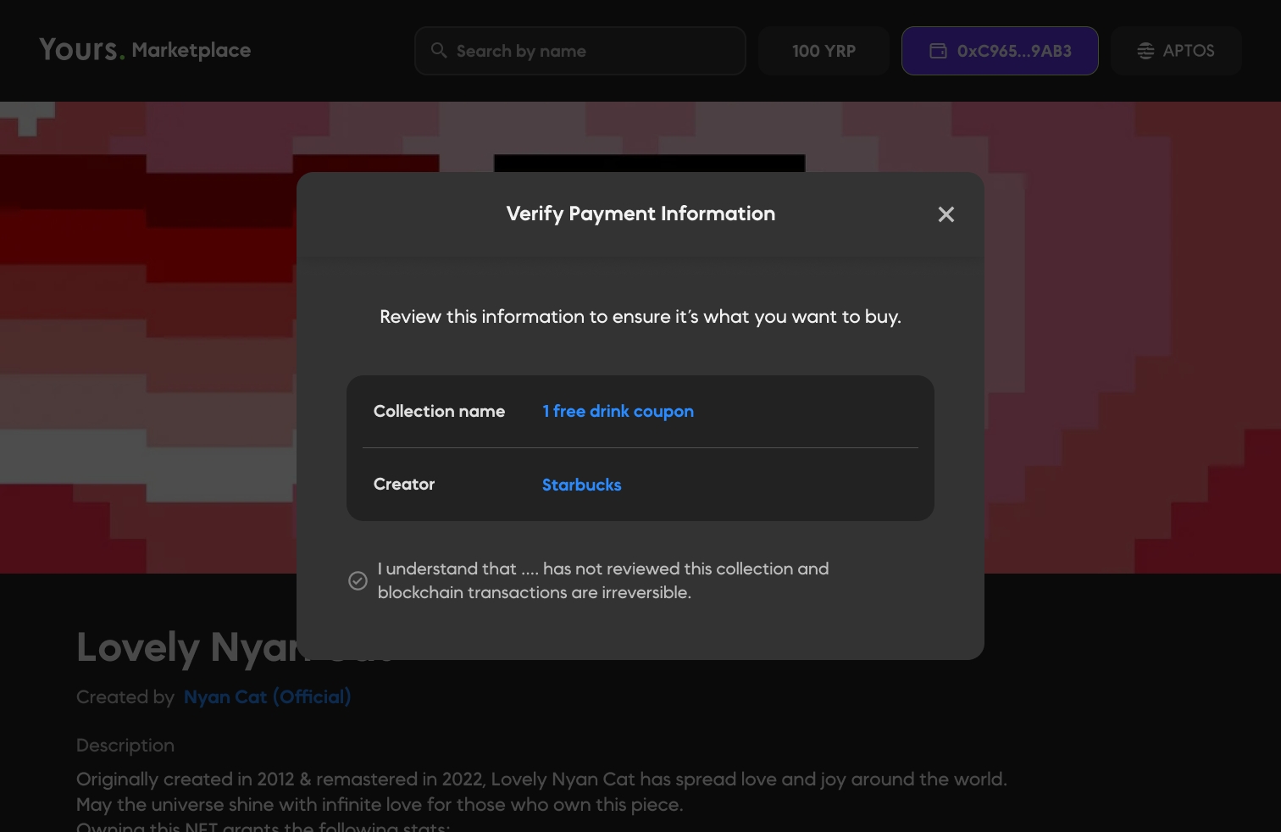Open the 0xC965...9AB3 wallet menu
The height and width of the screenshot is (832, 1281).
tap(1000, 51)
